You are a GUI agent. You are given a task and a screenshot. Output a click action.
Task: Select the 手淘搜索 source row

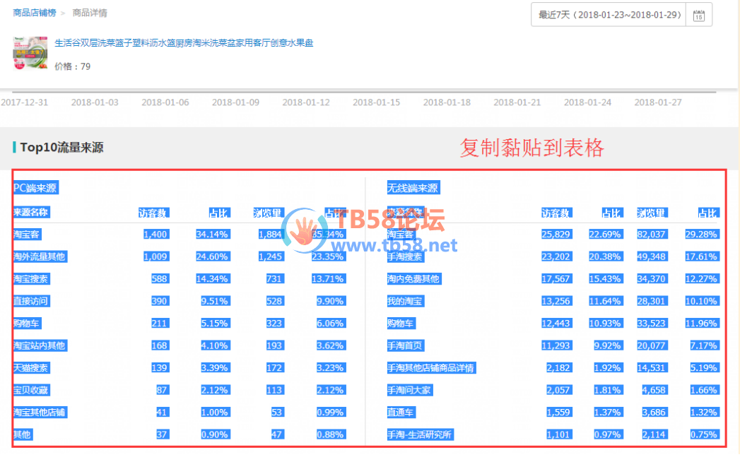point(405,256)
